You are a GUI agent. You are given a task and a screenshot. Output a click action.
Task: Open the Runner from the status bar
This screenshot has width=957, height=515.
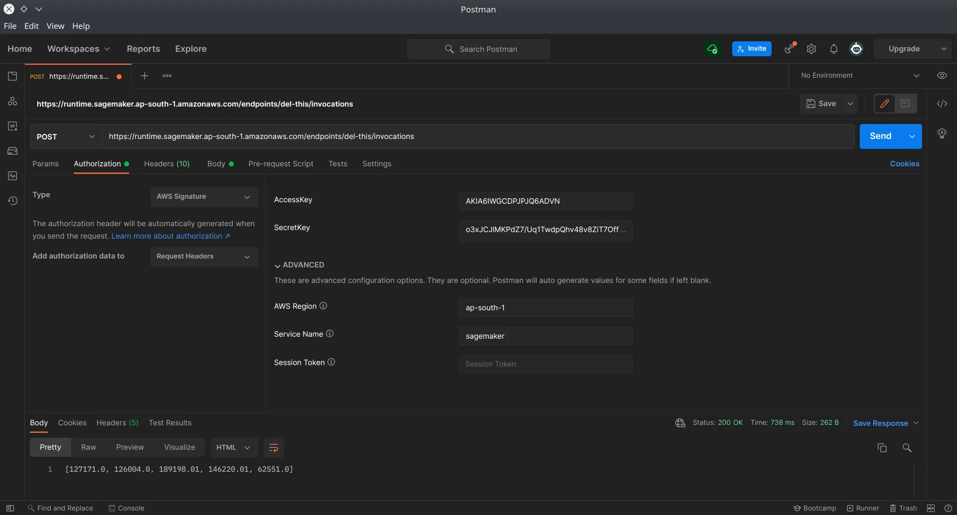click(x=863, y=508)
